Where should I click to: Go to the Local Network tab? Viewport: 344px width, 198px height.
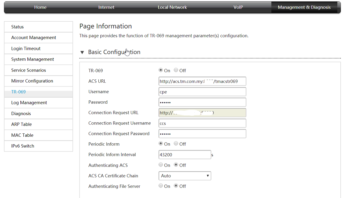tap(172, 7)
